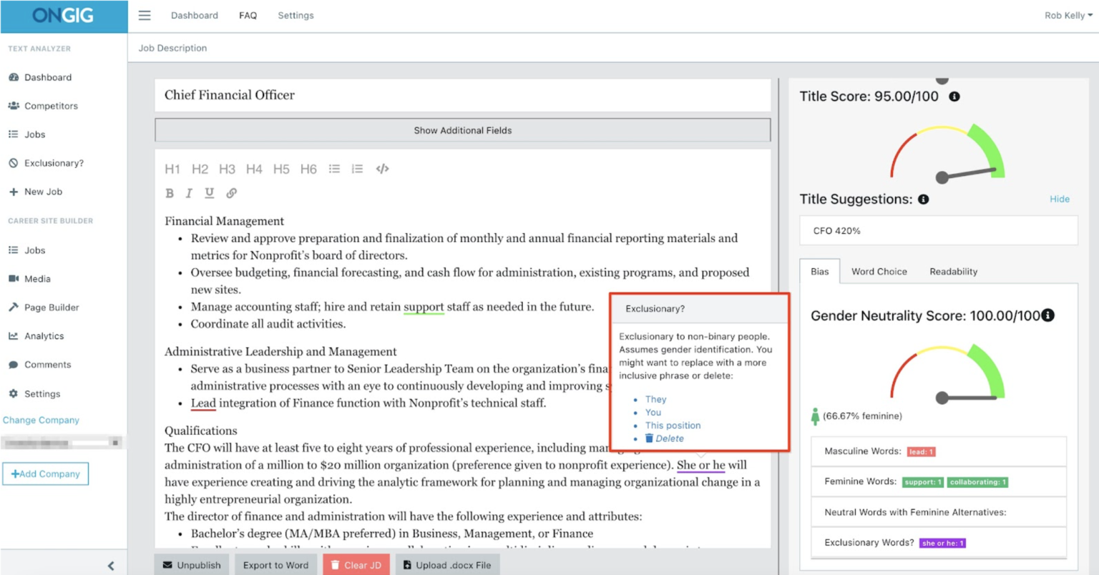Collapse the left sidebar using the chevron
The height and width of the screenshot is (575, 1099).
[111, 565]
